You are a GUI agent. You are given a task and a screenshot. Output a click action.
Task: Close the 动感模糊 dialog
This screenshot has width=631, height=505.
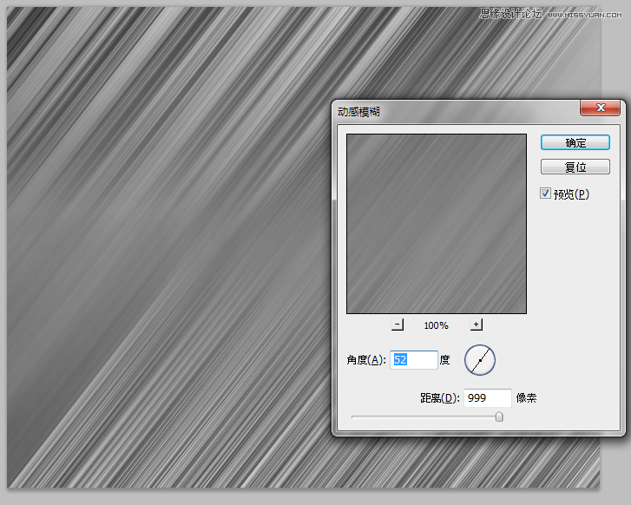(x=600, y=108)
